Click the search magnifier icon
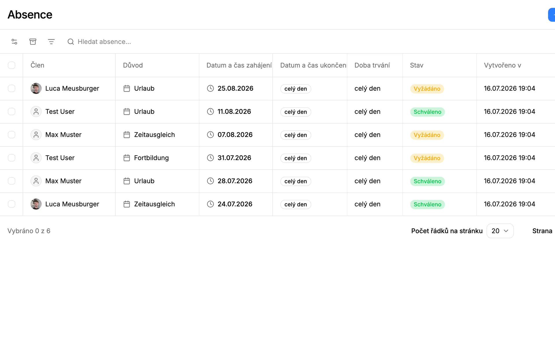Image resolution: width=555 pixels, height=347 pixels. (x=71, y=42)
